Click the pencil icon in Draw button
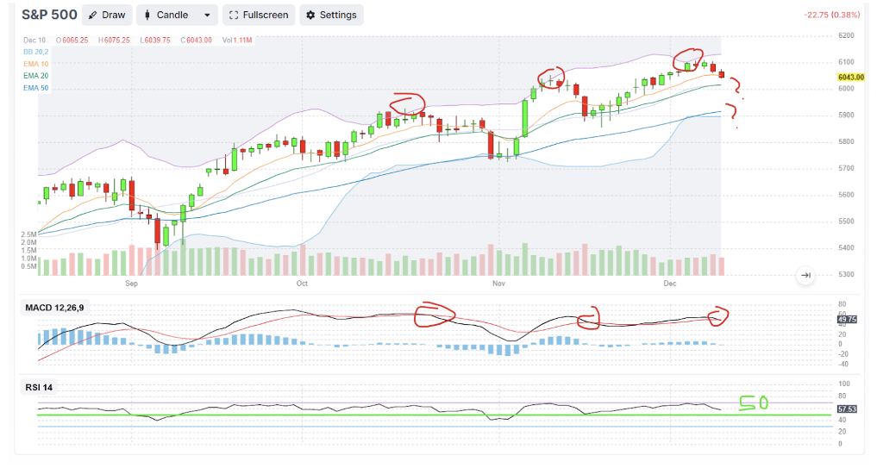This screenshot has height=468, width=877. coord(93,16)
